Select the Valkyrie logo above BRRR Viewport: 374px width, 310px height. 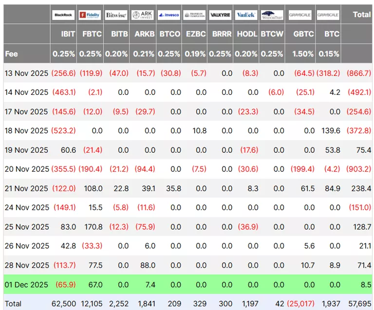[220, 15]
